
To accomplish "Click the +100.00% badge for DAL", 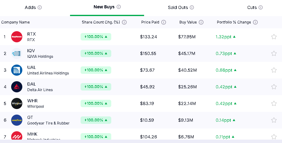I will click(96, 87).
